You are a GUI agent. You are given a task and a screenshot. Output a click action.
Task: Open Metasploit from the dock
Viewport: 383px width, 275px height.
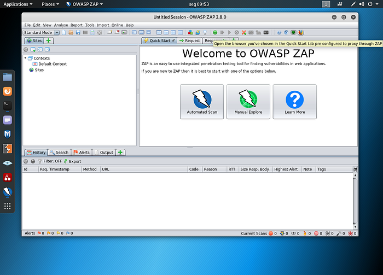[x=7, y=134]
